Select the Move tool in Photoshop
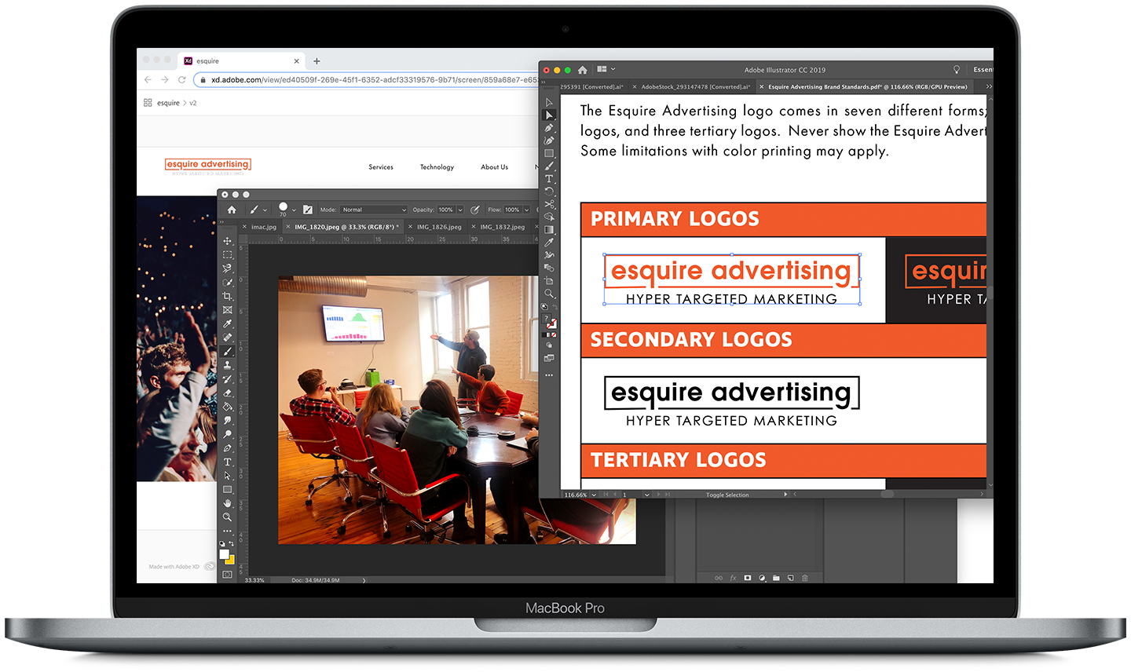Image resolution: width=1131 pixels, height=672 pixels. [x=227, y=241]
